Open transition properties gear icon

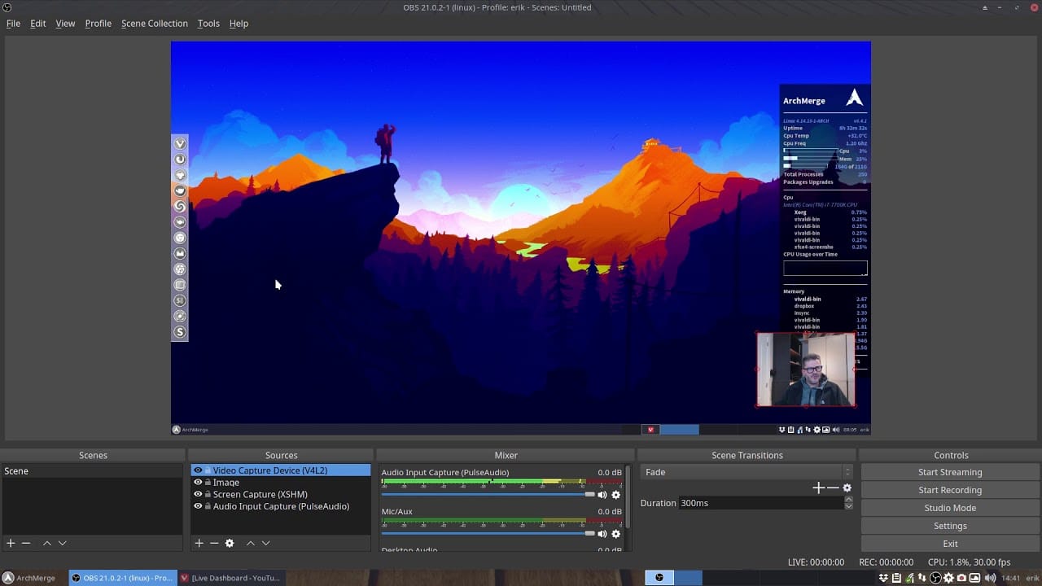pos(847,488)
